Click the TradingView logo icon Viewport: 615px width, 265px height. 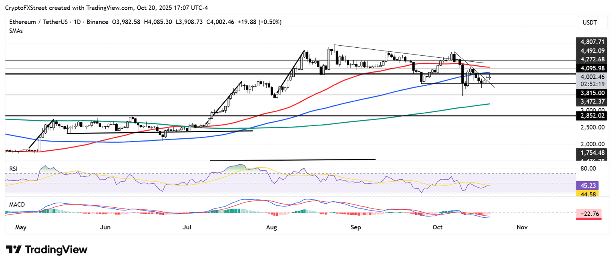pyautogui.click(x=14, y=250)
